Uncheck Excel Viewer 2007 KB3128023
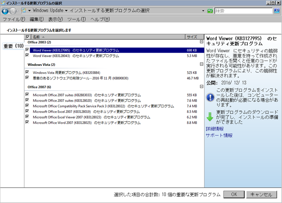Image resolution: width=282 pixels, height=203 pixels. click(x=27, y=116)
